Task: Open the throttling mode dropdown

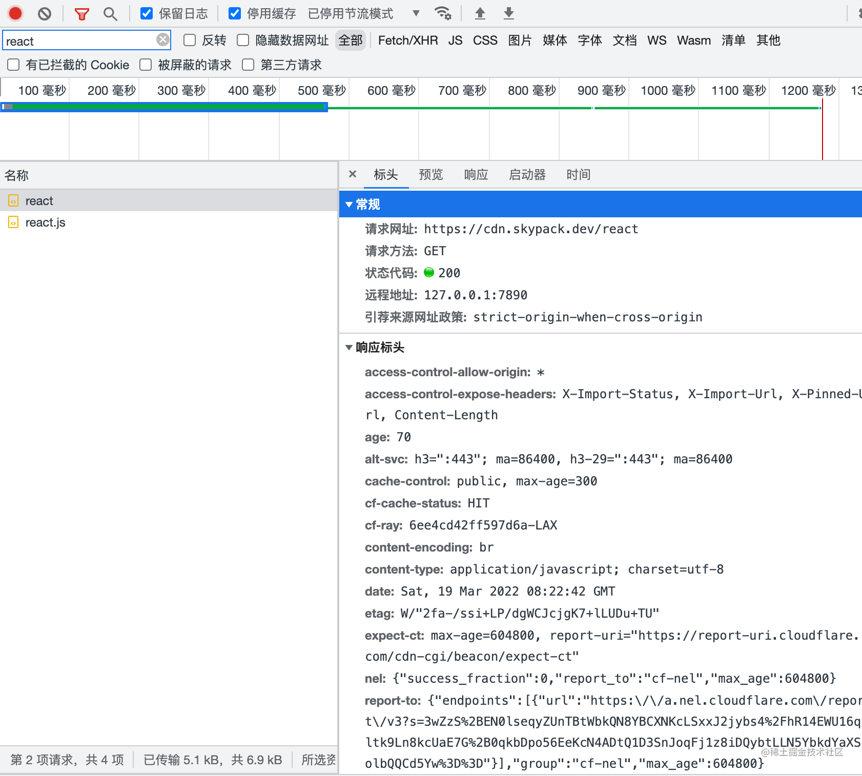Action: click(x=416, y=14)
